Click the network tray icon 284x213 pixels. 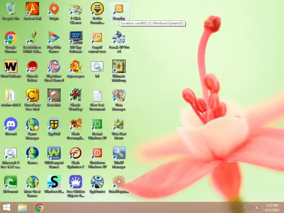(251, 208)
